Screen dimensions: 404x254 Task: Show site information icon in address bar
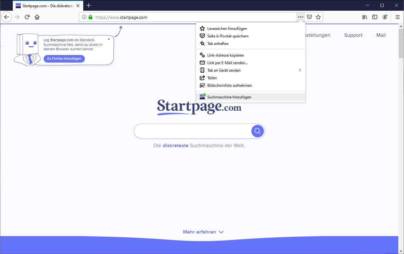84,17
